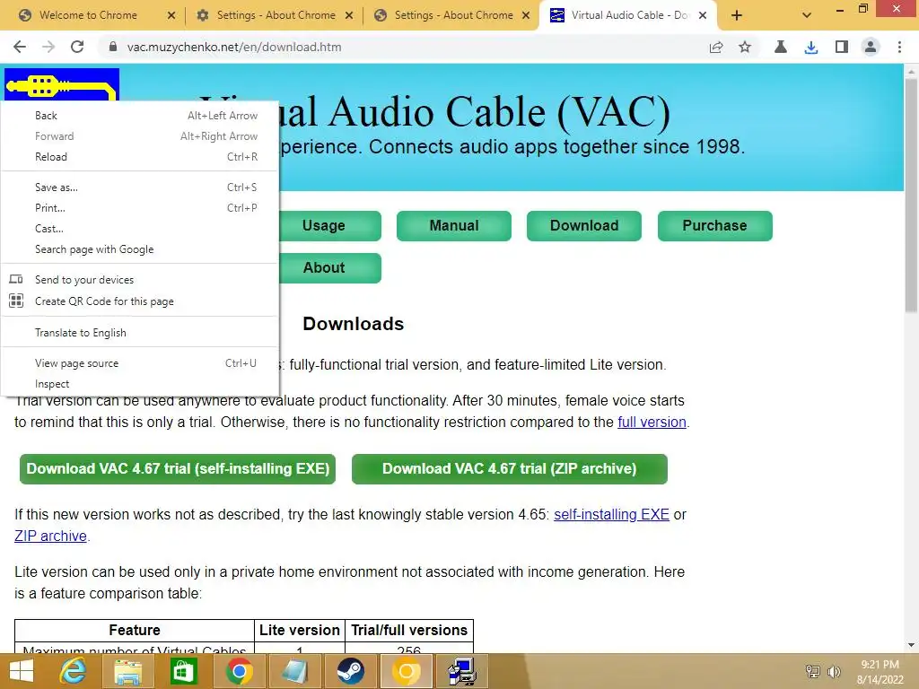The height and width of the screenshot is (689, 919).
Task: Reload page with toolbar refresh icon
Action: (77, 47)
